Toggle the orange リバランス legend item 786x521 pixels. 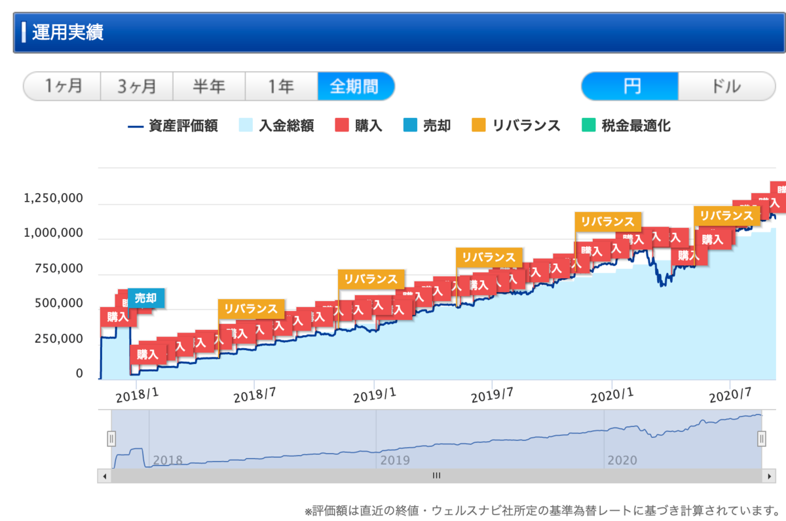(516, 126)
